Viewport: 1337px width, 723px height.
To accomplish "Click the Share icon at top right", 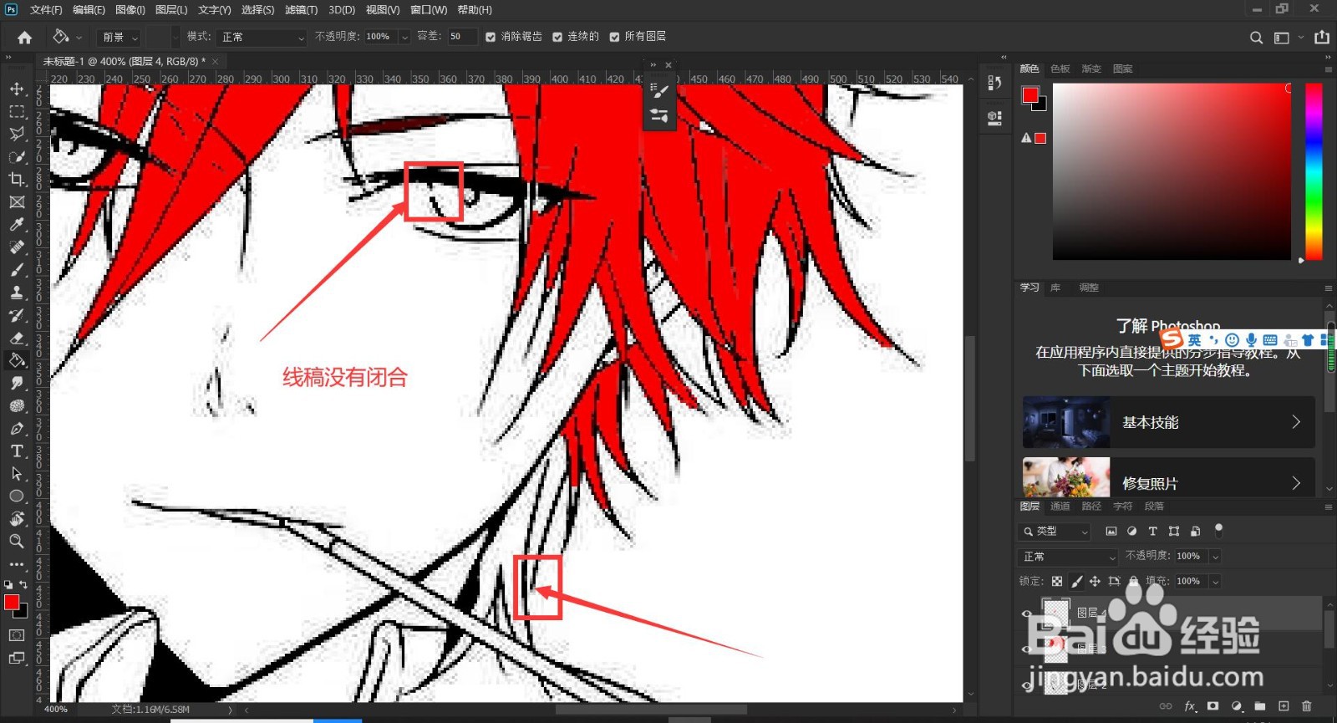I will click(x=1322, y=37).
